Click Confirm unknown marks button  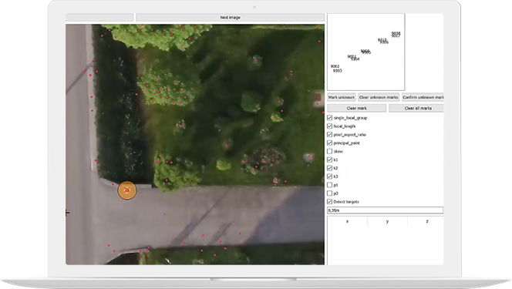tap(423, 97)
